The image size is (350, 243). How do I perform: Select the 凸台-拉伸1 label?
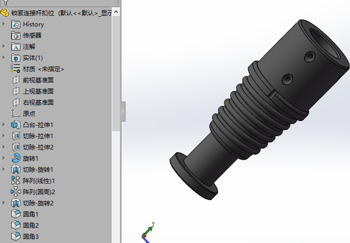(38, 125)
